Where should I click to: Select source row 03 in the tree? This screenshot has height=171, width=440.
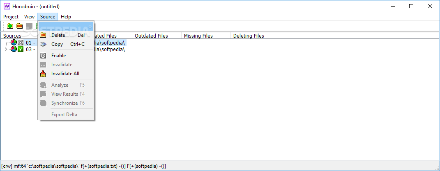click(75, 49)
